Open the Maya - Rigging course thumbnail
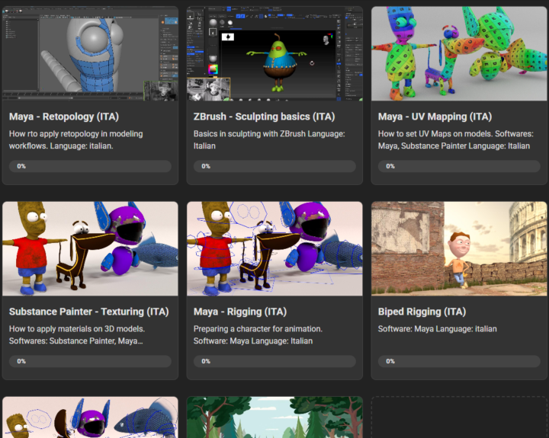Image resolution: width=549 pixels, height=438 pixels. coord(274,248)
